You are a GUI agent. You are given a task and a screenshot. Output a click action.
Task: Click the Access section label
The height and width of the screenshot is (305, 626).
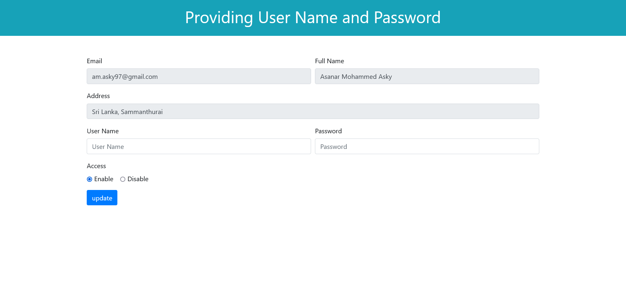[x=96, y=166]
